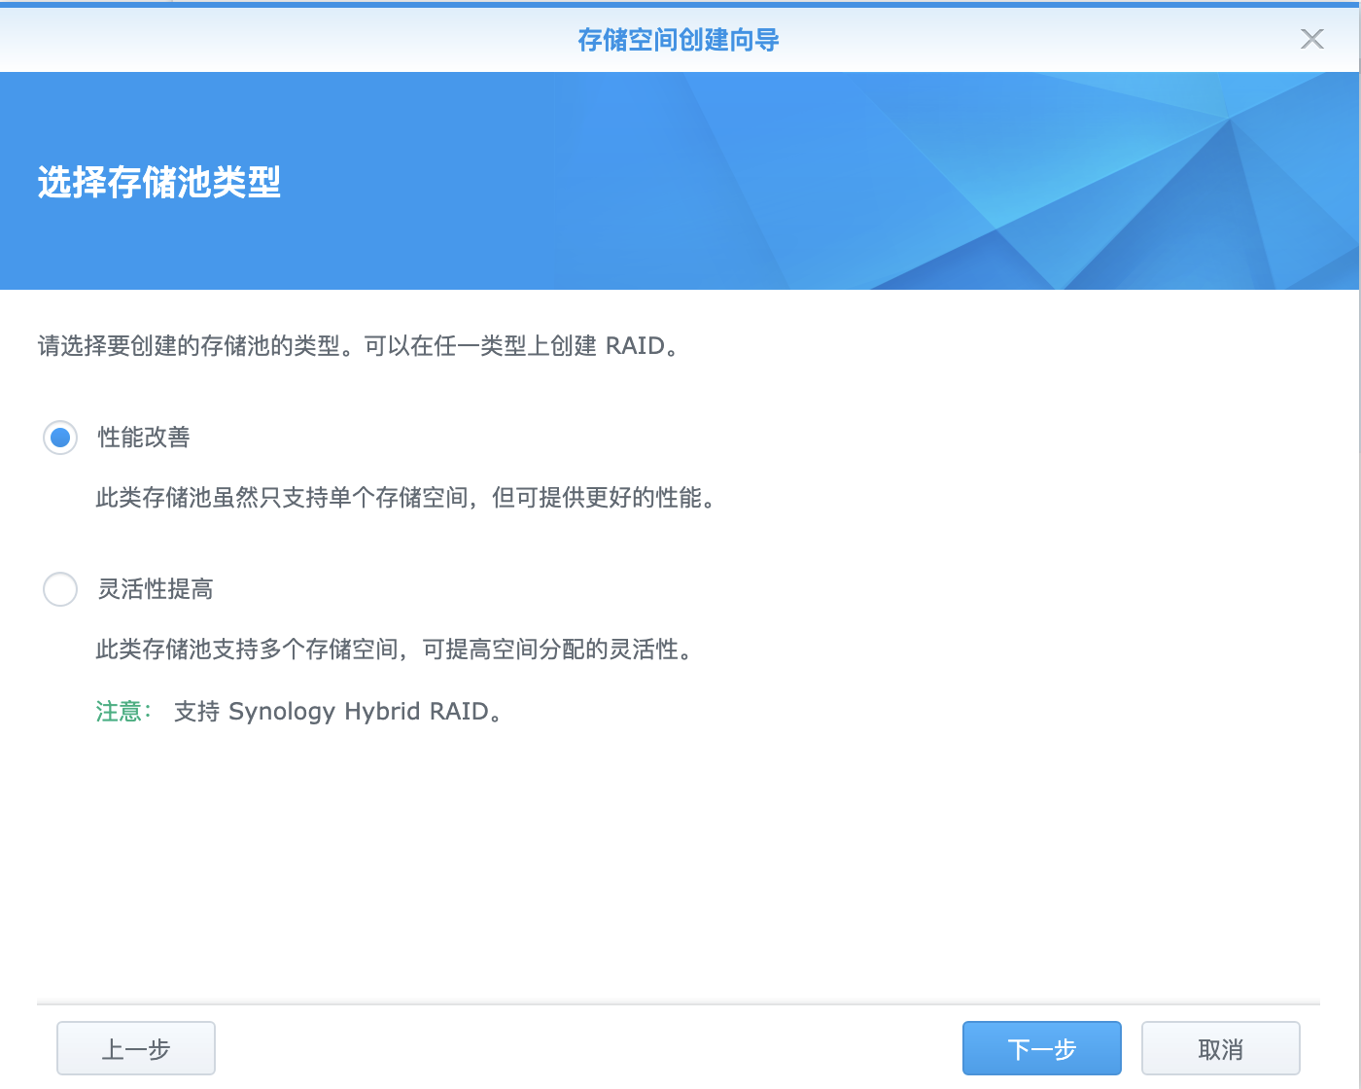
Task: Click the Synology Hybrid RAID note text
Action: point(337,712)
